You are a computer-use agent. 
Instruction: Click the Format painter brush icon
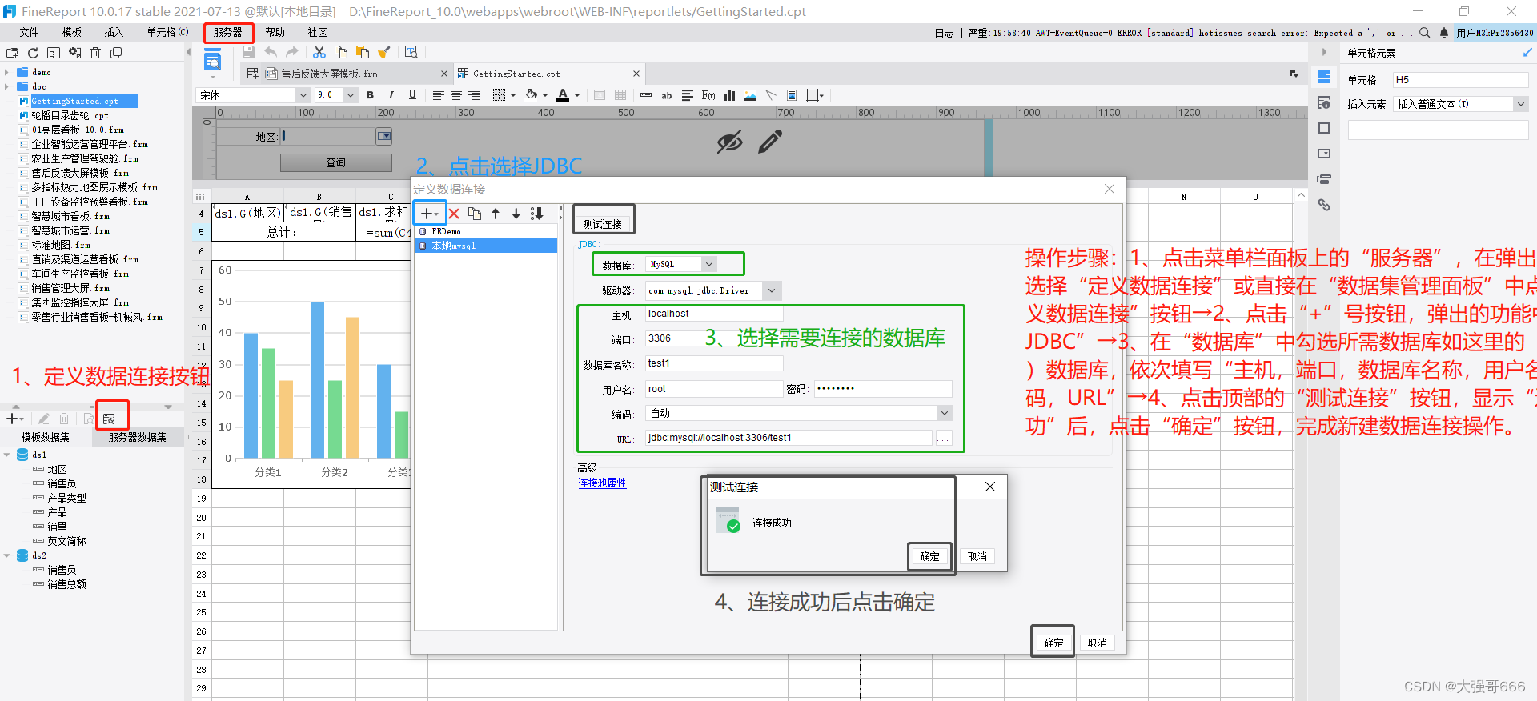[x=384, y=52]
